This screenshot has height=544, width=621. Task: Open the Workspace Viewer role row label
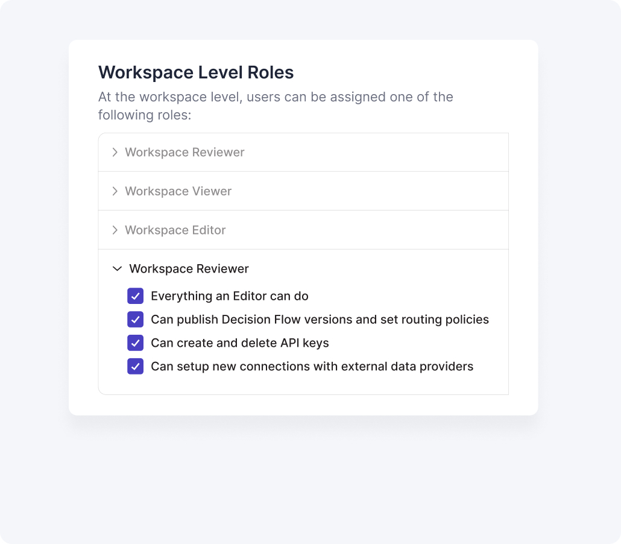tap(178, 191)
